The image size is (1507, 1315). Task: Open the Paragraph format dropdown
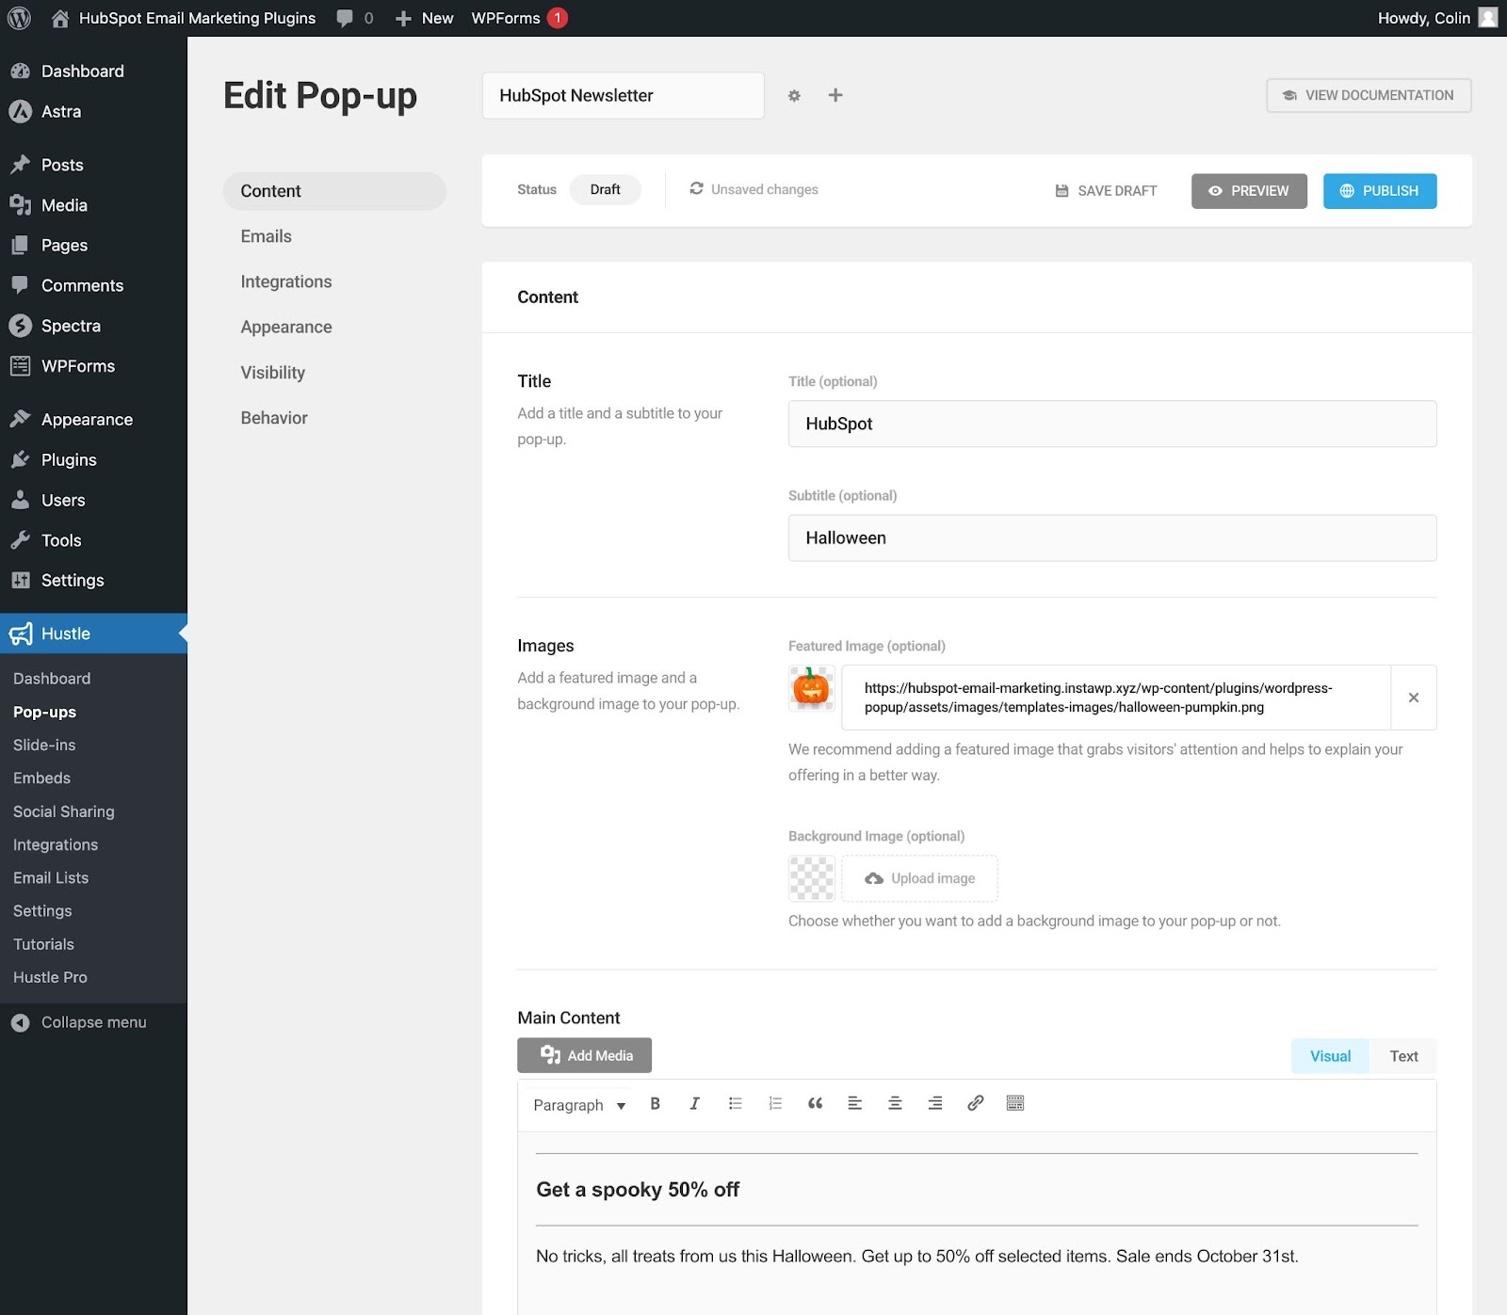(x=579, y=1105)
